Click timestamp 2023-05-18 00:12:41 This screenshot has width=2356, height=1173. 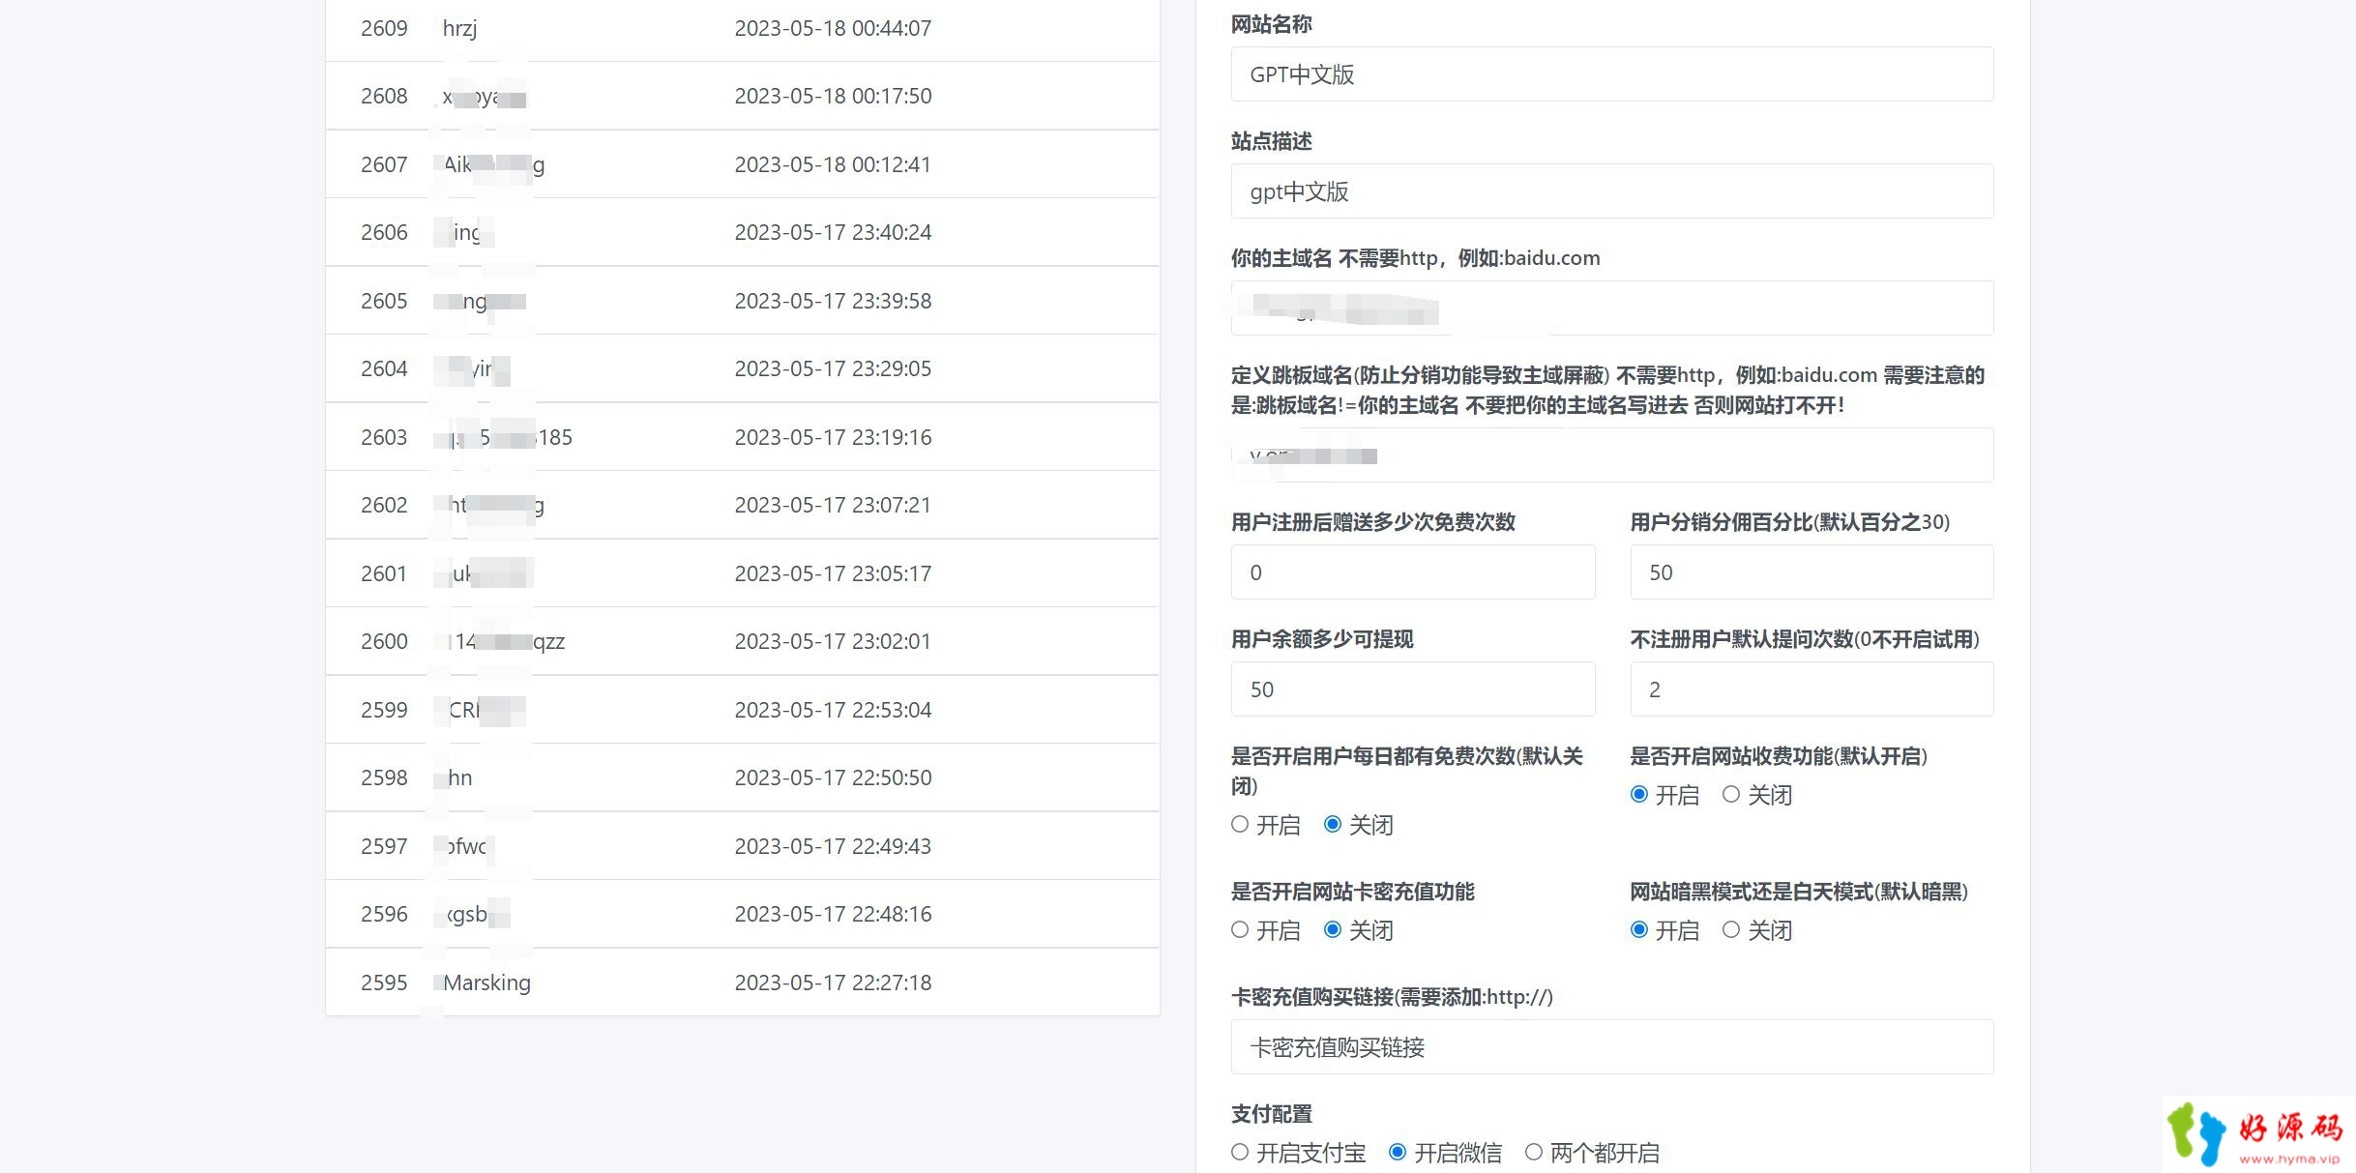pos(833,165)
